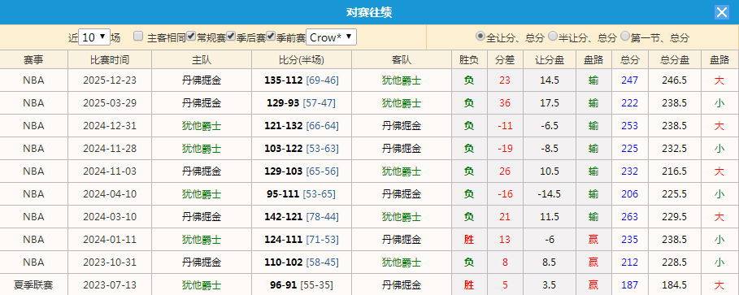
Task: Click the point difference -19
Action: pos(505,149)
